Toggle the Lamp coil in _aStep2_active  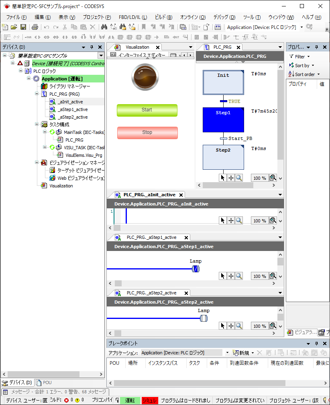[204, 319]
